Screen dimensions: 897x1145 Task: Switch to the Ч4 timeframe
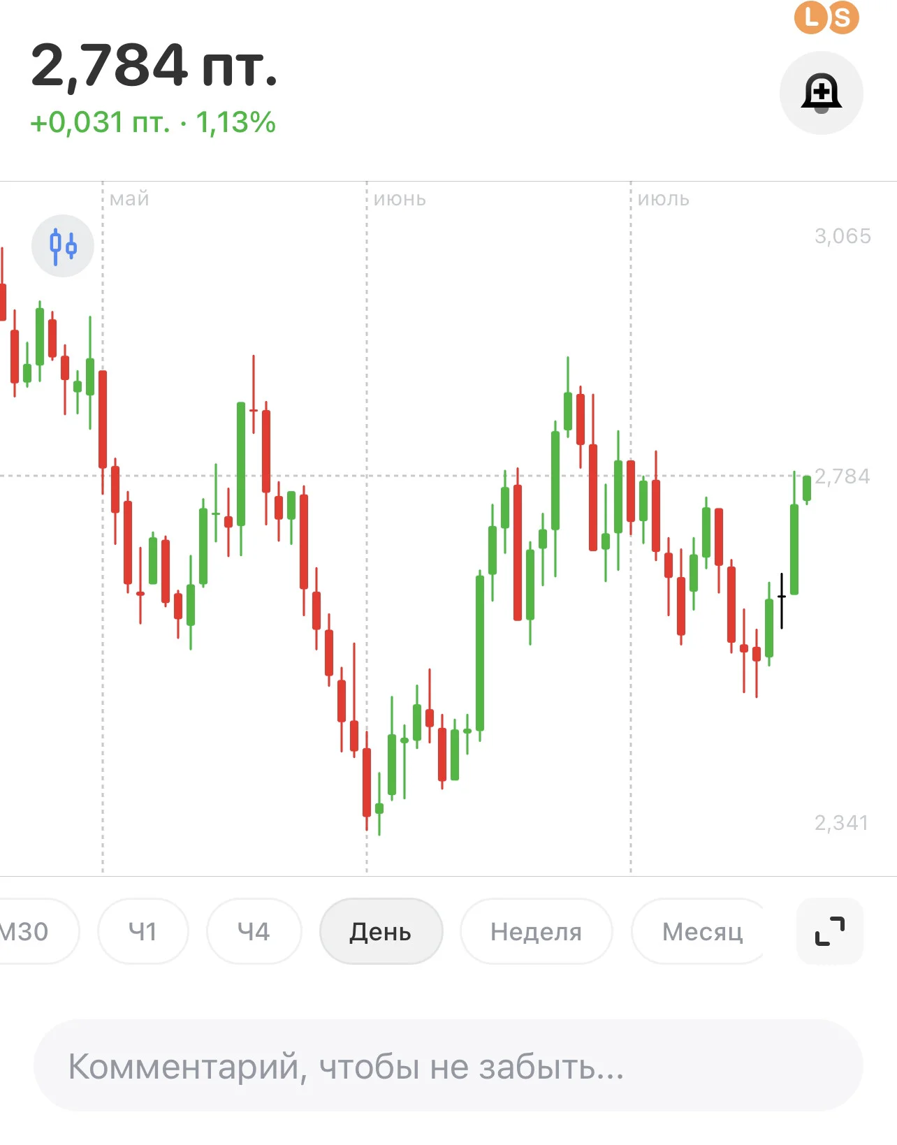click(254, 931)
